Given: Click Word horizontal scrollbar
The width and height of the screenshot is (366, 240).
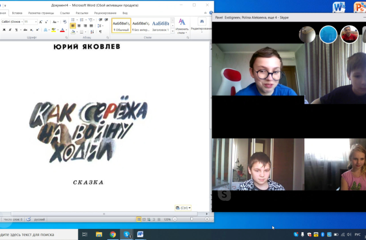Looking at the screenshot, I should coord(104,214).
